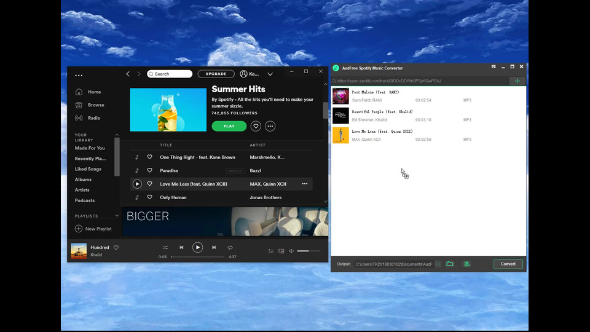Screen dimensions: 590x332
Task: Skip to previous track in Spotify
Action: pyautogui.click(x=181, y=247)
